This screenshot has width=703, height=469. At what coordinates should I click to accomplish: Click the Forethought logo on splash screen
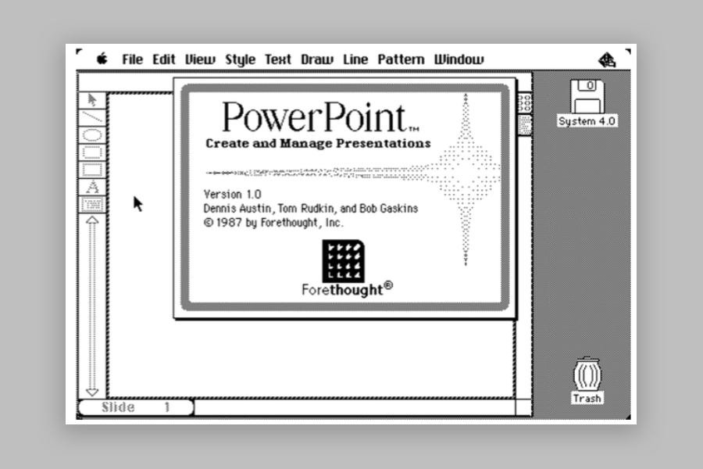(346, 261)
